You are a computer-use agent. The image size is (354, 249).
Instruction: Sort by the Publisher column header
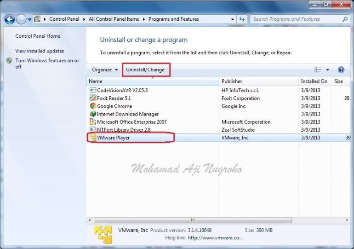(259, 81)
